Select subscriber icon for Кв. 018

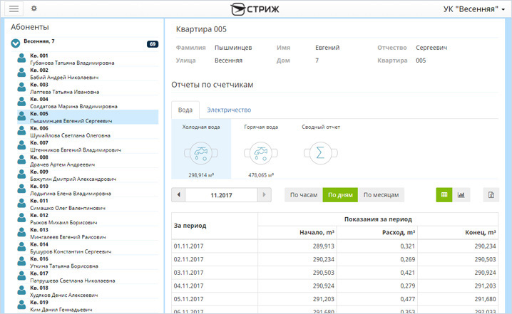(x=21, y=291)
